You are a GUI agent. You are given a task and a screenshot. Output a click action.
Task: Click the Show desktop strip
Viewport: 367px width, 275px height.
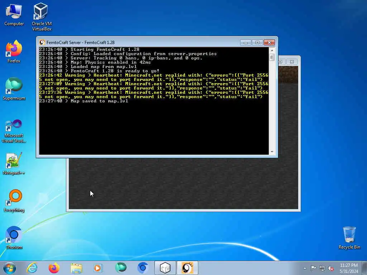point(364,268)
